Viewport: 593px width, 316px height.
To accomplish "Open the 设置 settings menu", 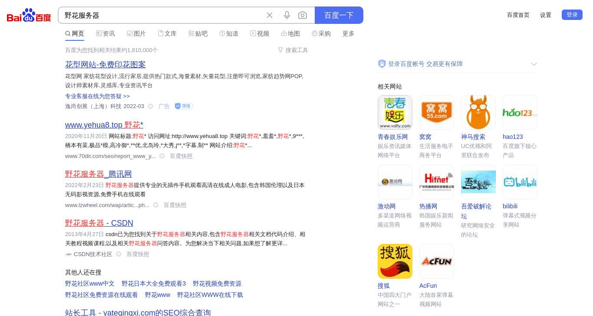I will tap(546, 15).
